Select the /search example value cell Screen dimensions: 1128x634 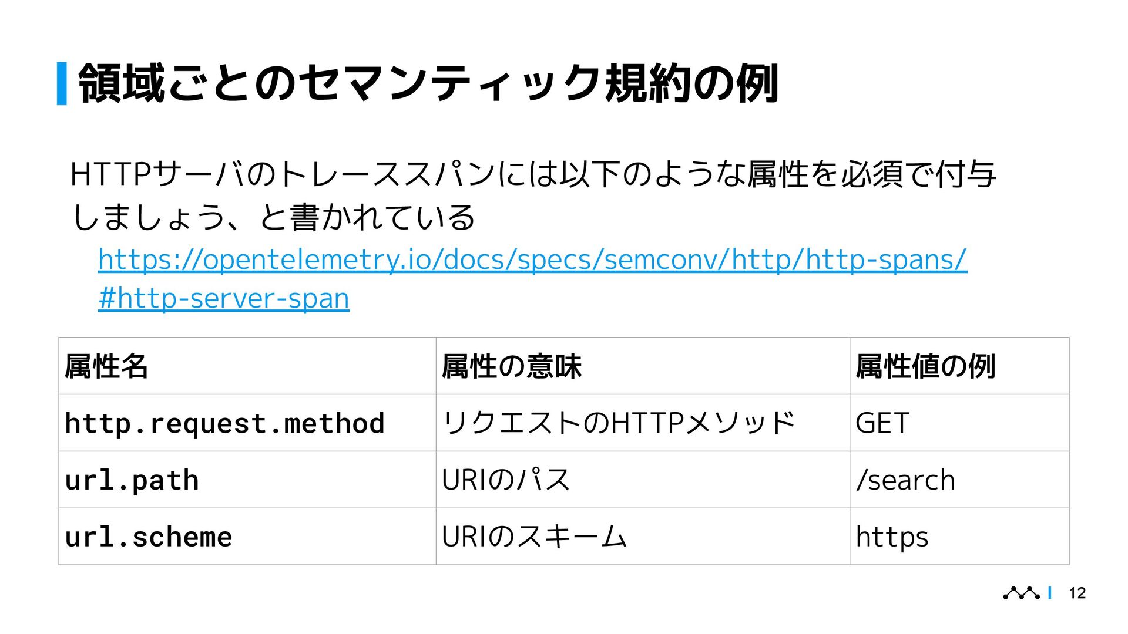(x=959, y=480)
